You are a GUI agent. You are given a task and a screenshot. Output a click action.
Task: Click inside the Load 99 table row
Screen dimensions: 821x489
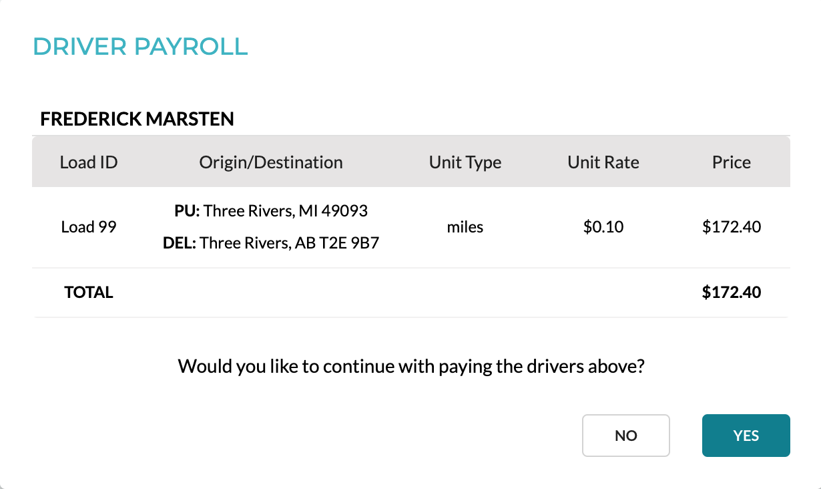[410, 226]
